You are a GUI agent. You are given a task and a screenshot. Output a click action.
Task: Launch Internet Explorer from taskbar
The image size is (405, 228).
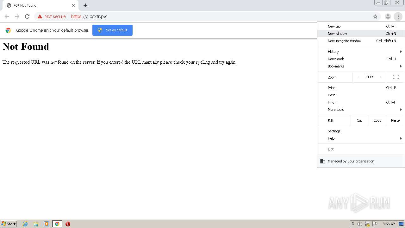[25, 224]
